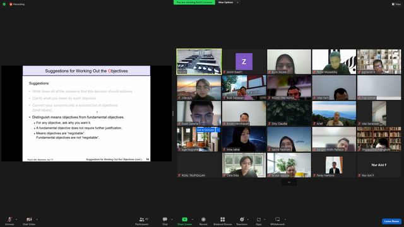Unmute the microphone in the toolbar
This screenshot has width=404, height=227.
point(9,221)
